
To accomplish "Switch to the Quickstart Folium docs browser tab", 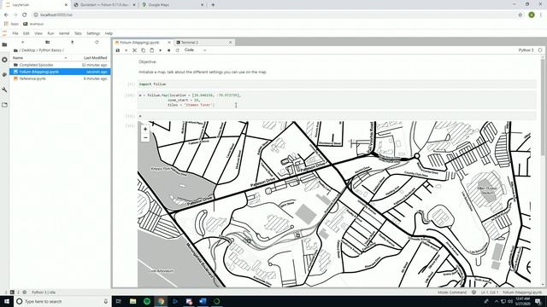I will click(x=104, y=5).
